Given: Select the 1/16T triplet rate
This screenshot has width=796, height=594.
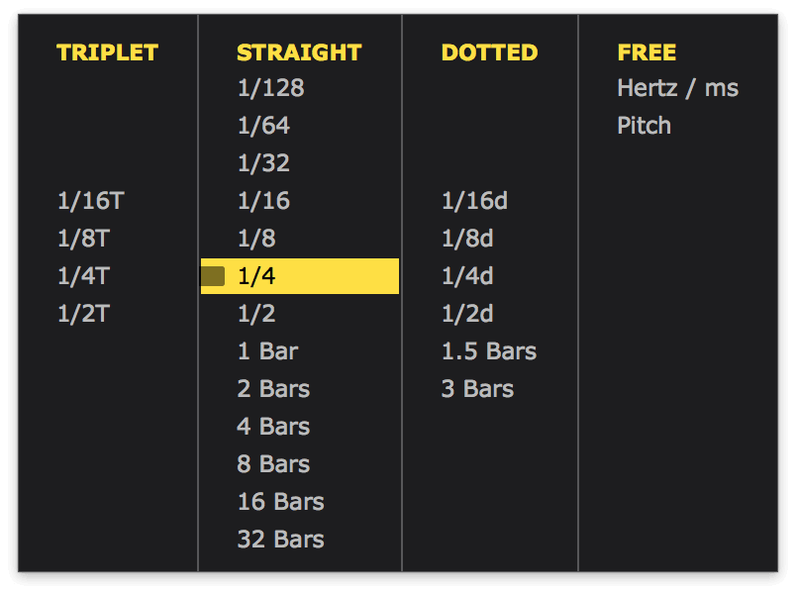Looking at the screenshot, I should click(x=90, y=201).
